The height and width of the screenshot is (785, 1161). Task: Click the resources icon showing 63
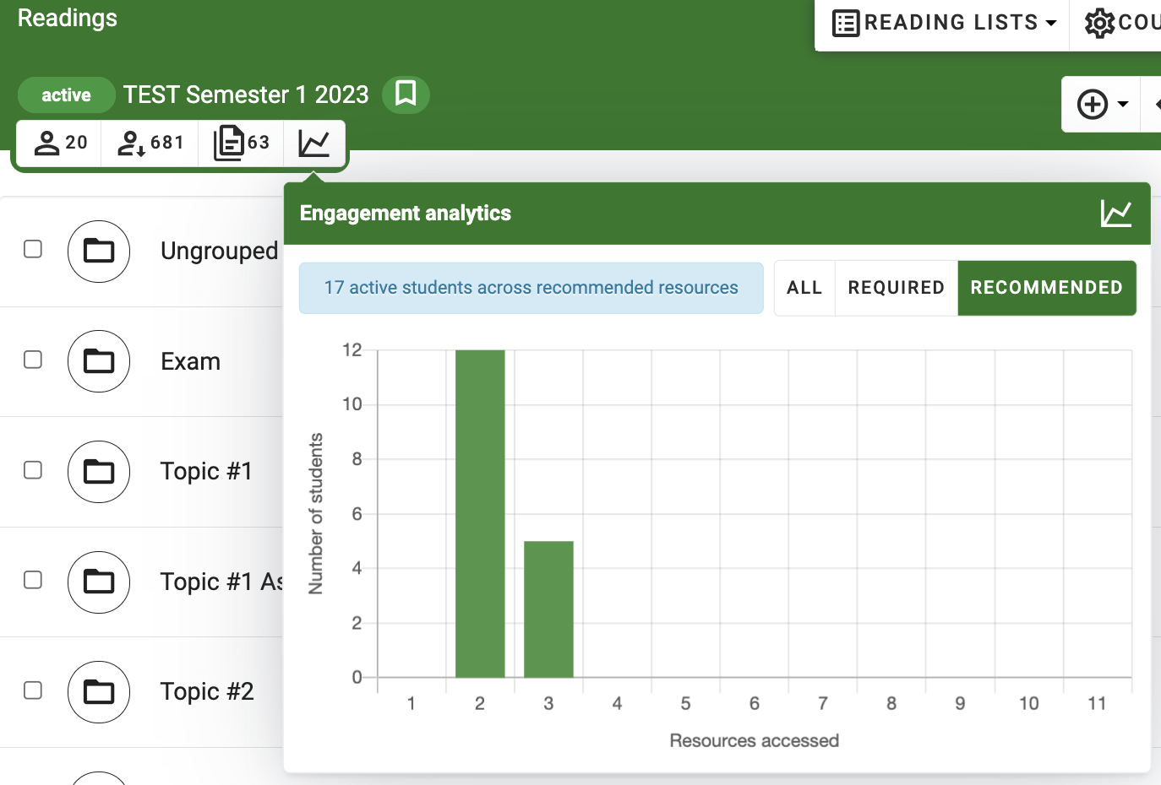pyautogui.click(x=241, y=143)
